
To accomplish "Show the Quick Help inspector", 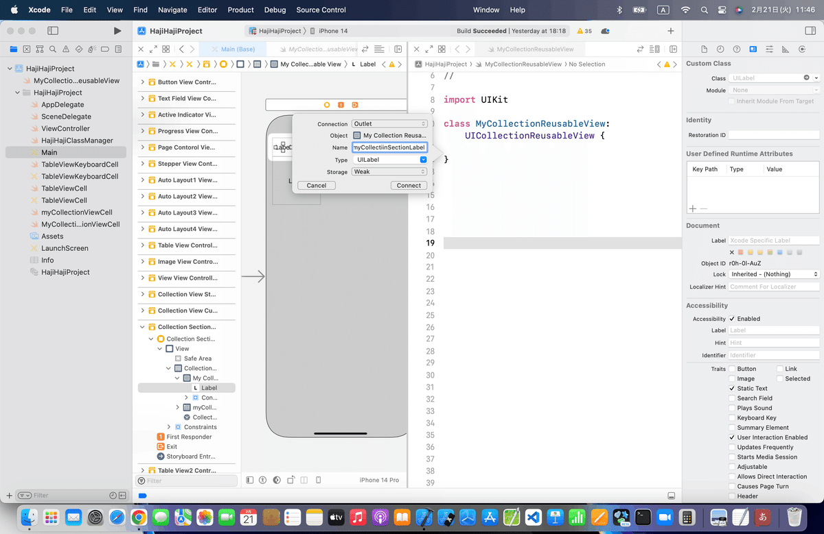I will click(737, 49).
